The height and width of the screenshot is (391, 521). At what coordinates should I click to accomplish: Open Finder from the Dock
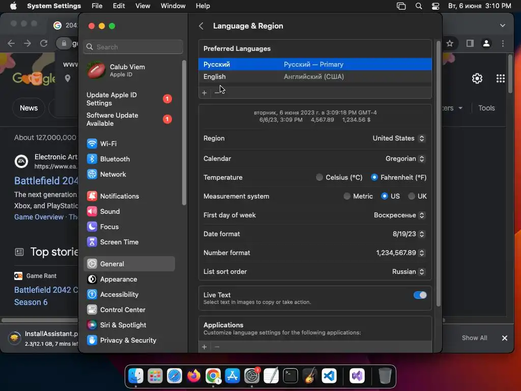click(x=136, y=376)
